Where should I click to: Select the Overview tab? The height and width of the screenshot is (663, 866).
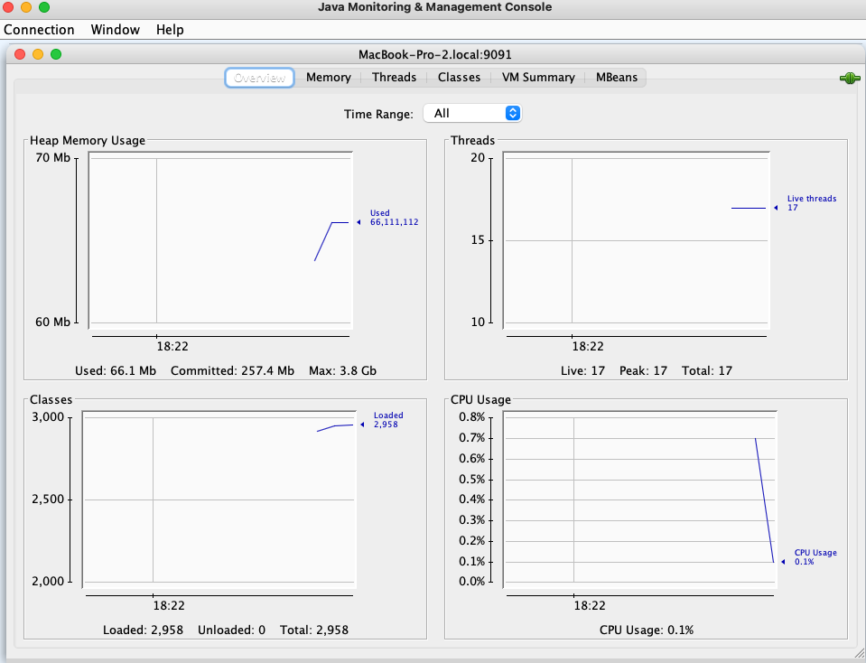259,78
